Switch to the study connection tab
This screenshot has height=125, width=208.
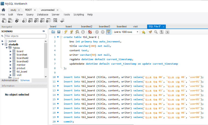point(13,10)
